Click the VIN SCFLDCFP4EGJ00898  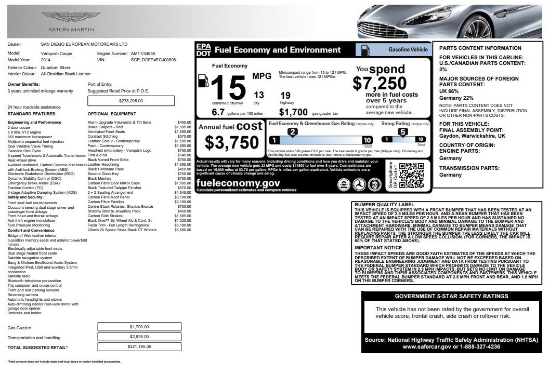click(153, 60)
